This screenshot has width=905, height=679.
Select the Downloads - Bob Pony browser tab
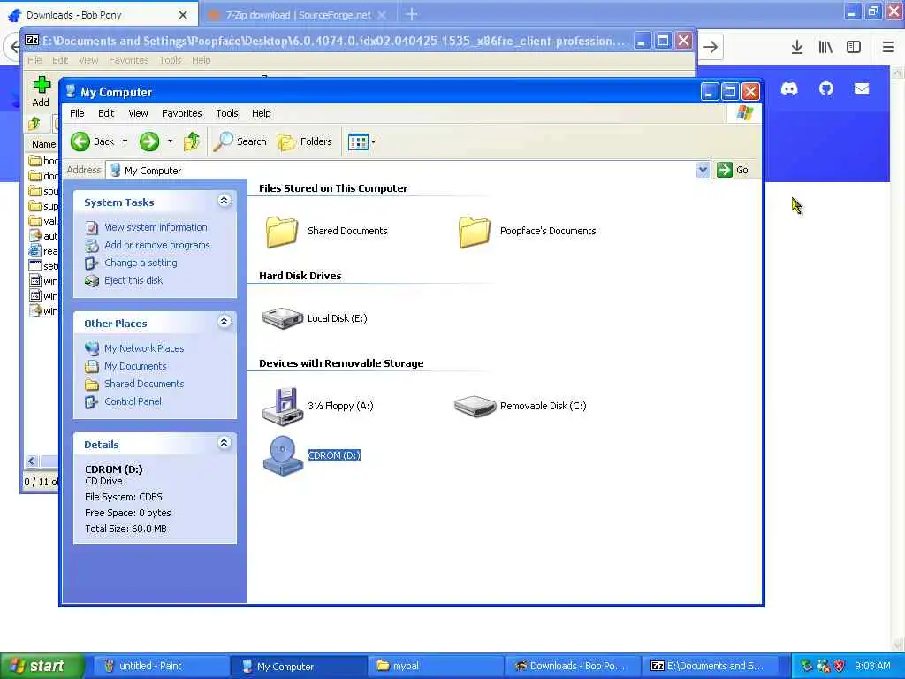coord(98,15)
